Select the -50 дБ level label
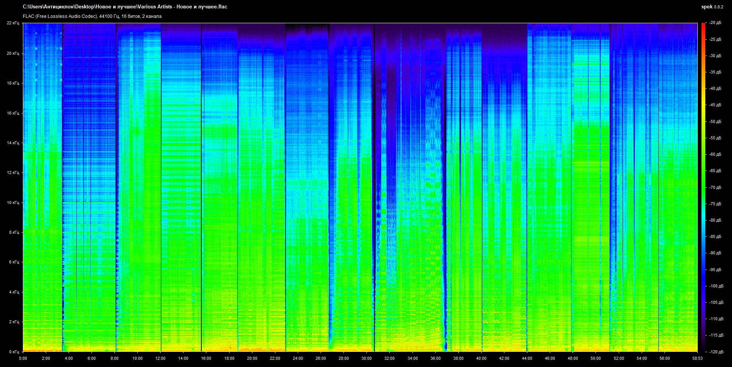This screenshot has height=367, width=732. 715,121
